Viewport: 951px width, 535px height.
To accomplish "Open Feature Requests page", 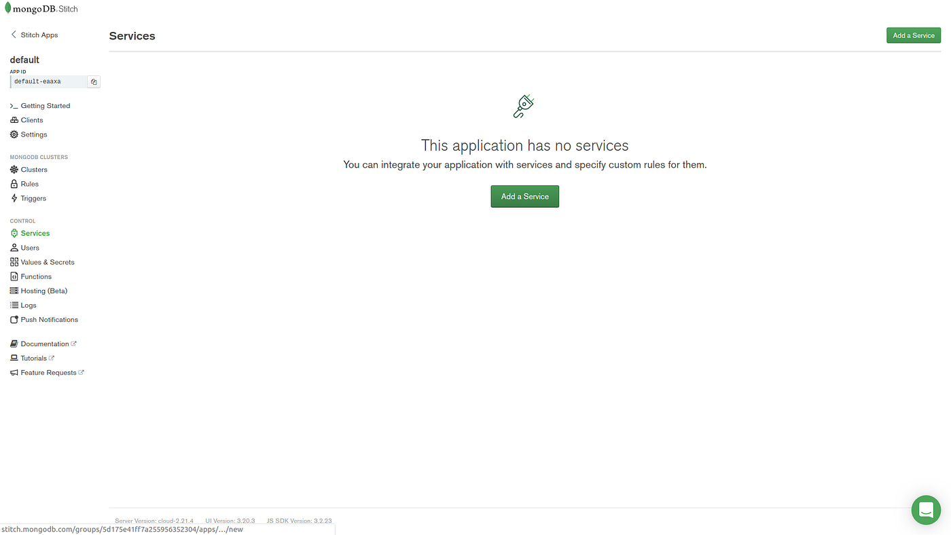I will [47, 371].
